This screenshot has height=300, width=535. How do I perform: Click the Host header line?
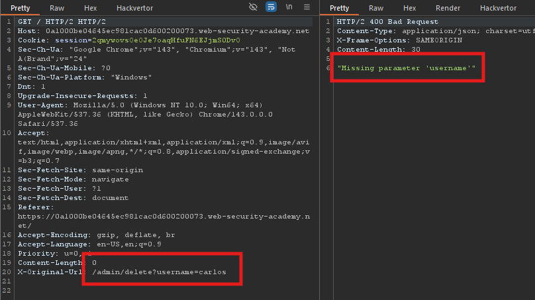coord(164,30)
